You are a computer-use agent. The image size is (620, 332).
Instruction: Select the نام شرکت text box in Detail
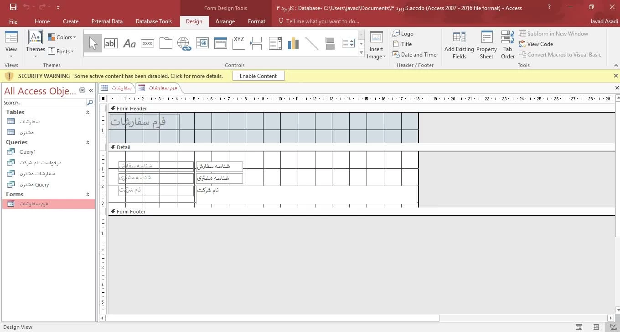[x=306, y=195]
